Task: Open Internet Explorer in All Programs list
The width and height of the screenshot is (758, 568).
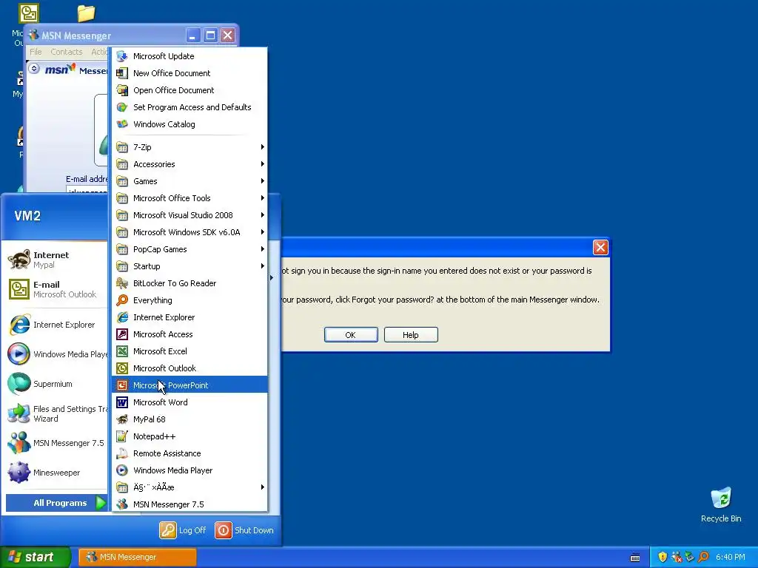Action: pyautogui.click(x=189, y=317)
